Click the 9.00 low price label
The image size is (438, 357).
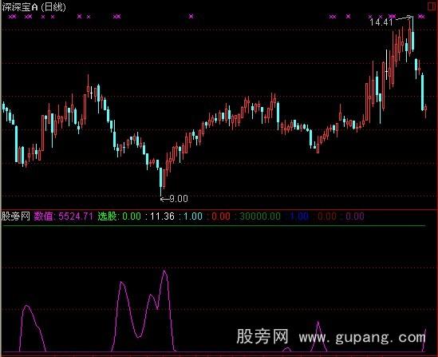coord(179,199)
